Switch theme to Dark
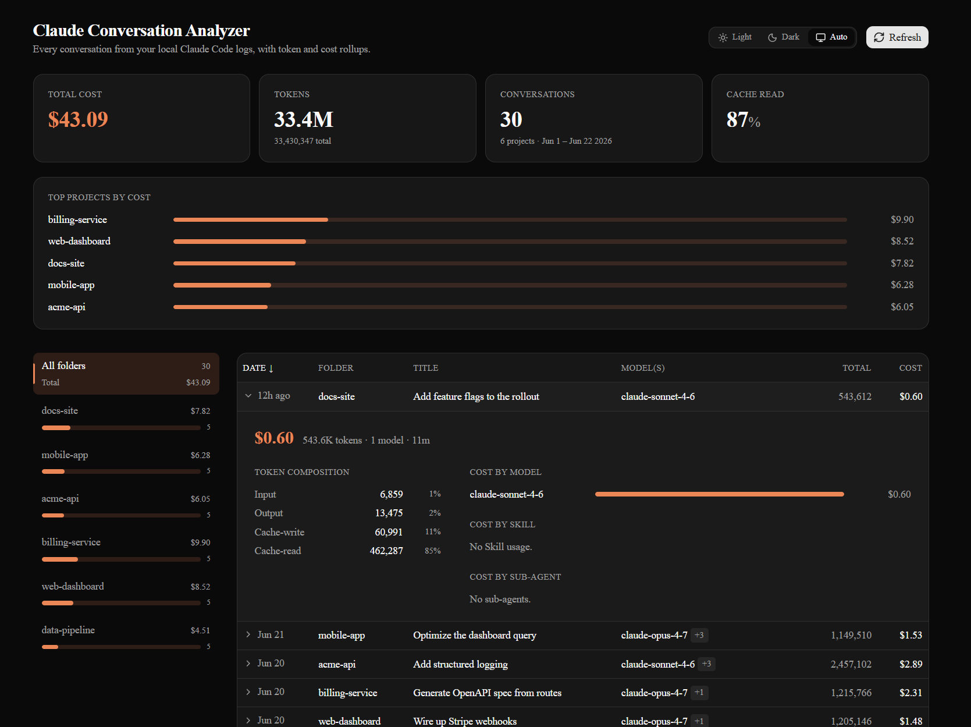 coord(784,37)
